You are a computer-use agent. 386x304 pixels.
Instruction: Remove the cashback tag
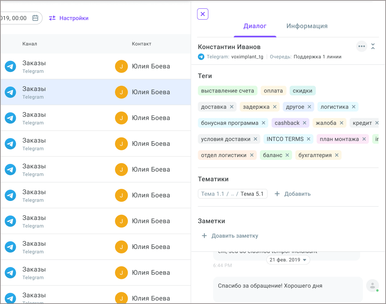pos(305,123)
